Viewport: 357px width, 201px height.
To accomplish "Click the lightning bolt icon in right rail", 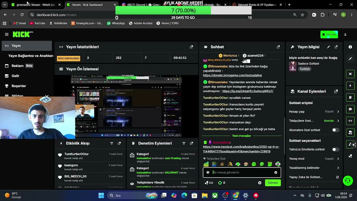I will [x=350, y=86].
